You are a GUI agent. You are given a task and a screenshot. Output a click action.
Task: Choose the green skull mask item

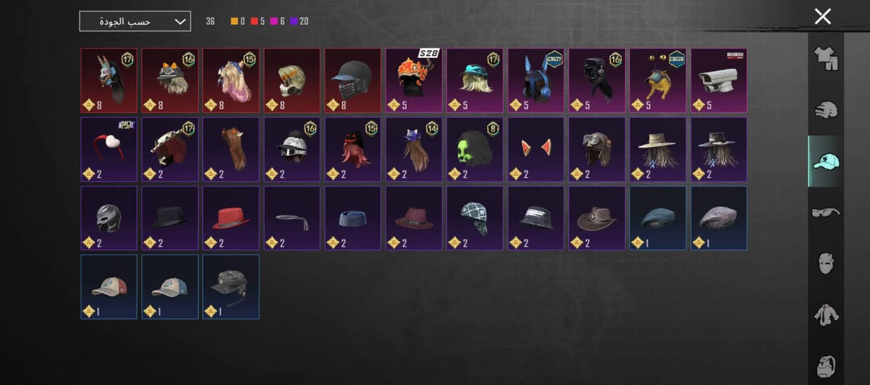tap(475, 150)
